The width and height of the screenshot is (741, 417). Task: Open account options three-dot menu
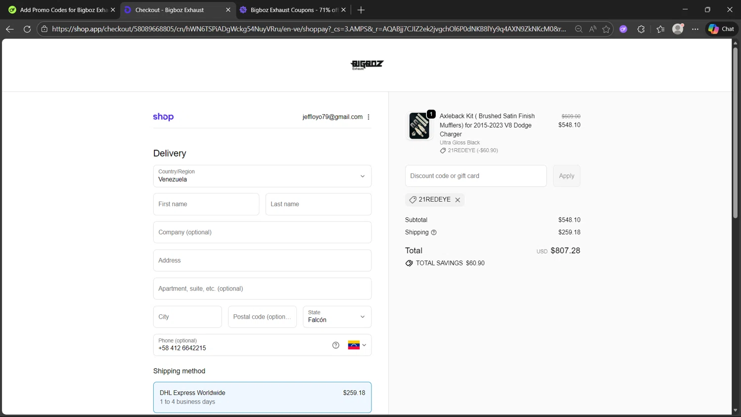[x=369, y=117]
